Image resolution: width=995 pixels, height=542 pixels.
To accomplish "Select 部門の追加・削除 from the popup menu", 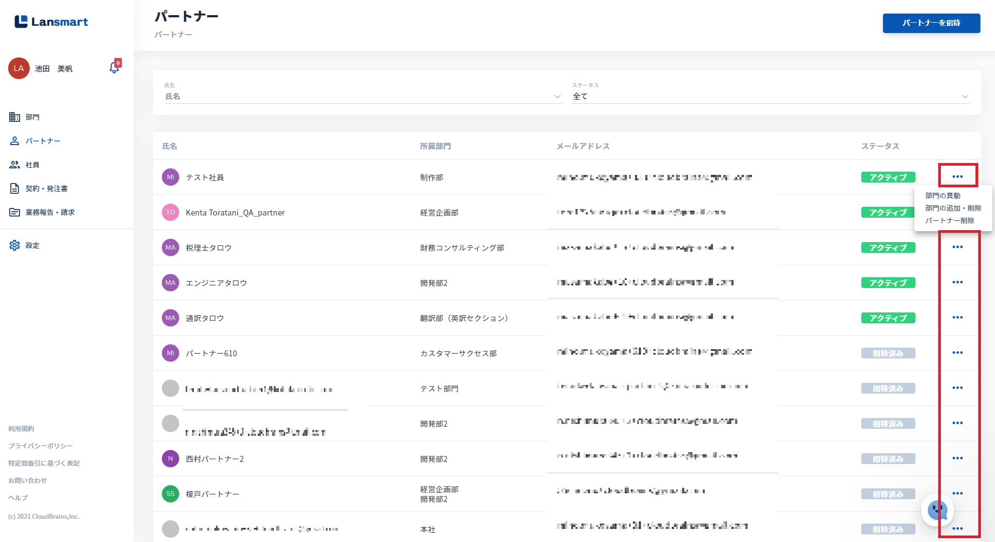I will [x=953, y=208].
